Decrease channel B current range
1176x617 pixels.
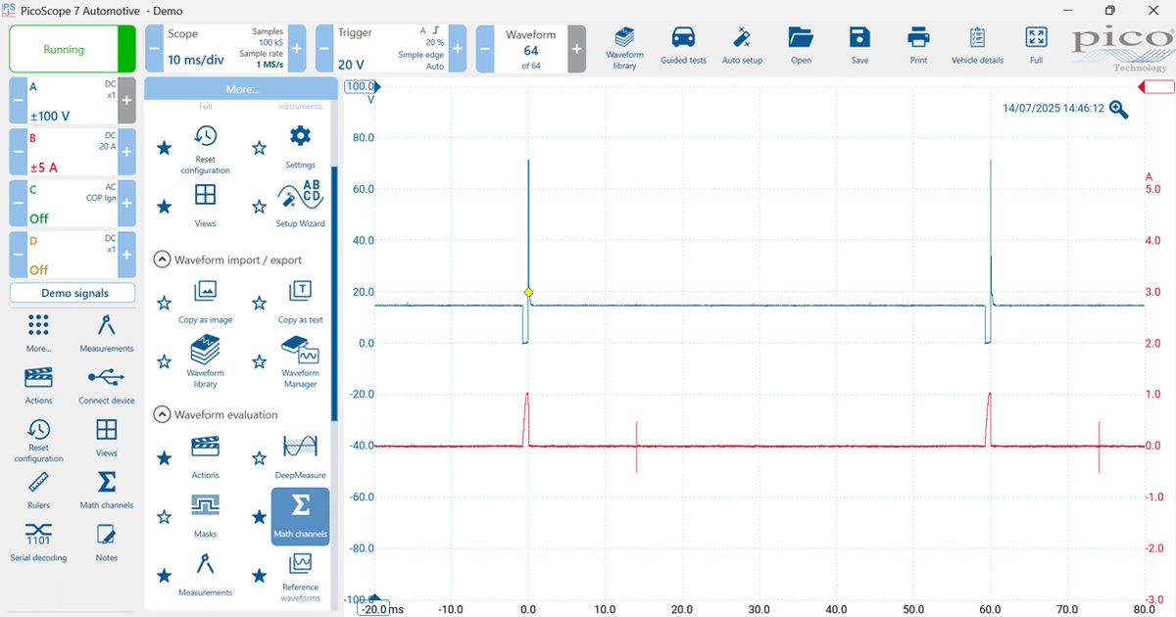click(19, 152)
